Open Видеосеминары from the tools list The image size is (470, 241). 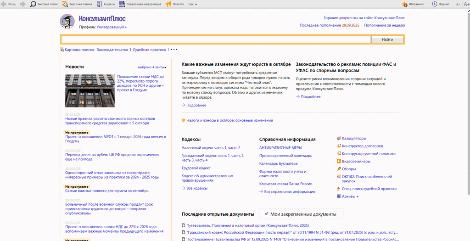356,161
